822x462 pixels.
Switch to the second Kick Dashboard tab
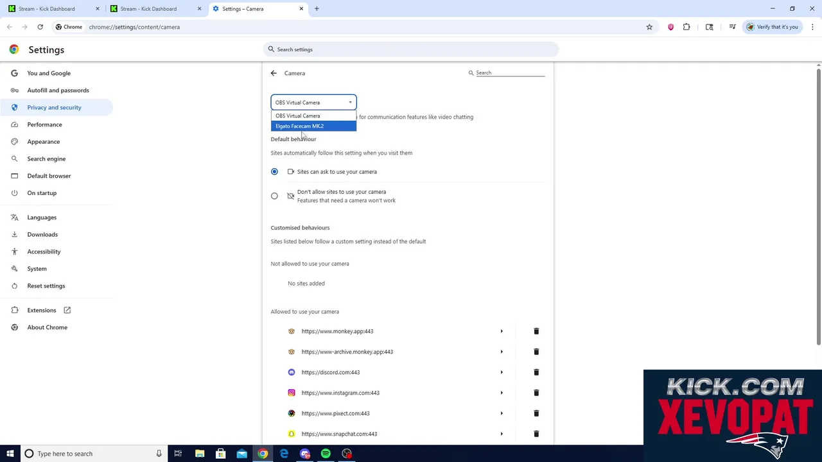[x=155, y=9]
